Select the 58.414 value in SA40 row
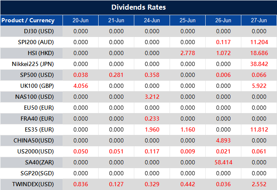This screenshot has width=277, height=190. (223, 162)
